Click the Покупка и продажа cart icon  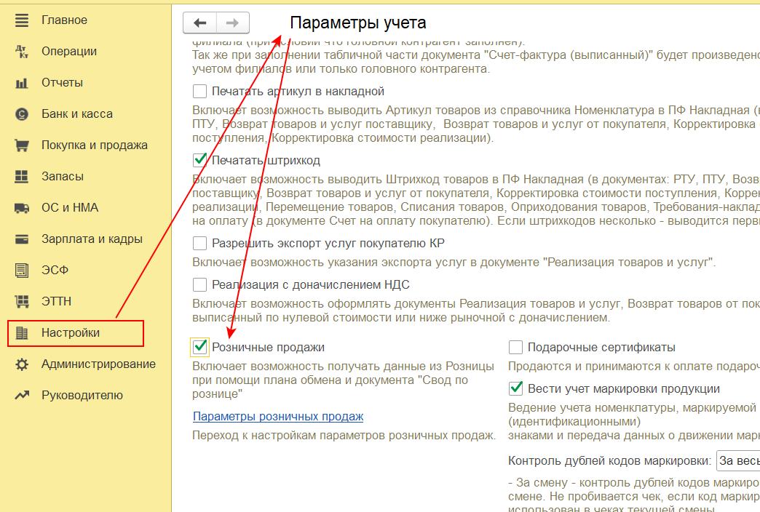point(22,145)
